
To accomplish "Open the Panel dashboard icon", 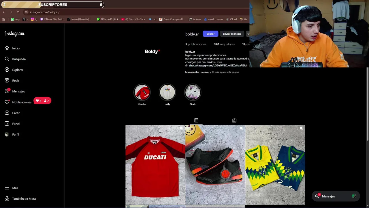I will pos(7,124).
